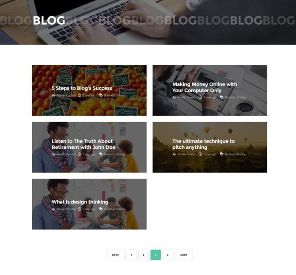Screen dimensions: 296x275
Task: Select highlighted page 3 button
Action: (156, 255)
